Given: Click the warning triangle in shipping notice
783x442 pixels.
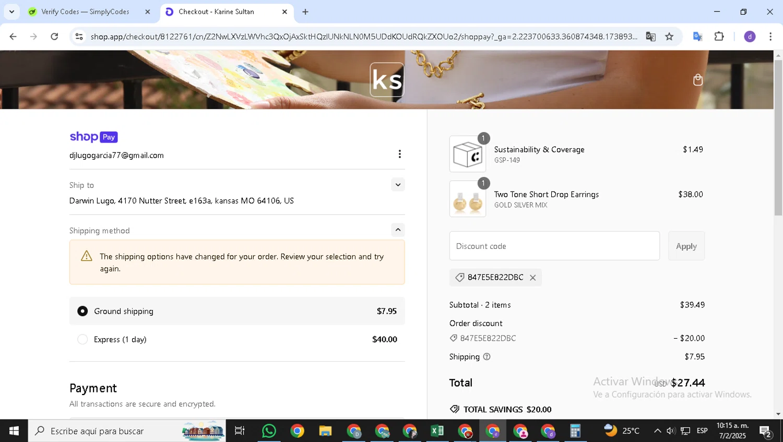Looking at the screenshot, I should [x=87, y=256].
